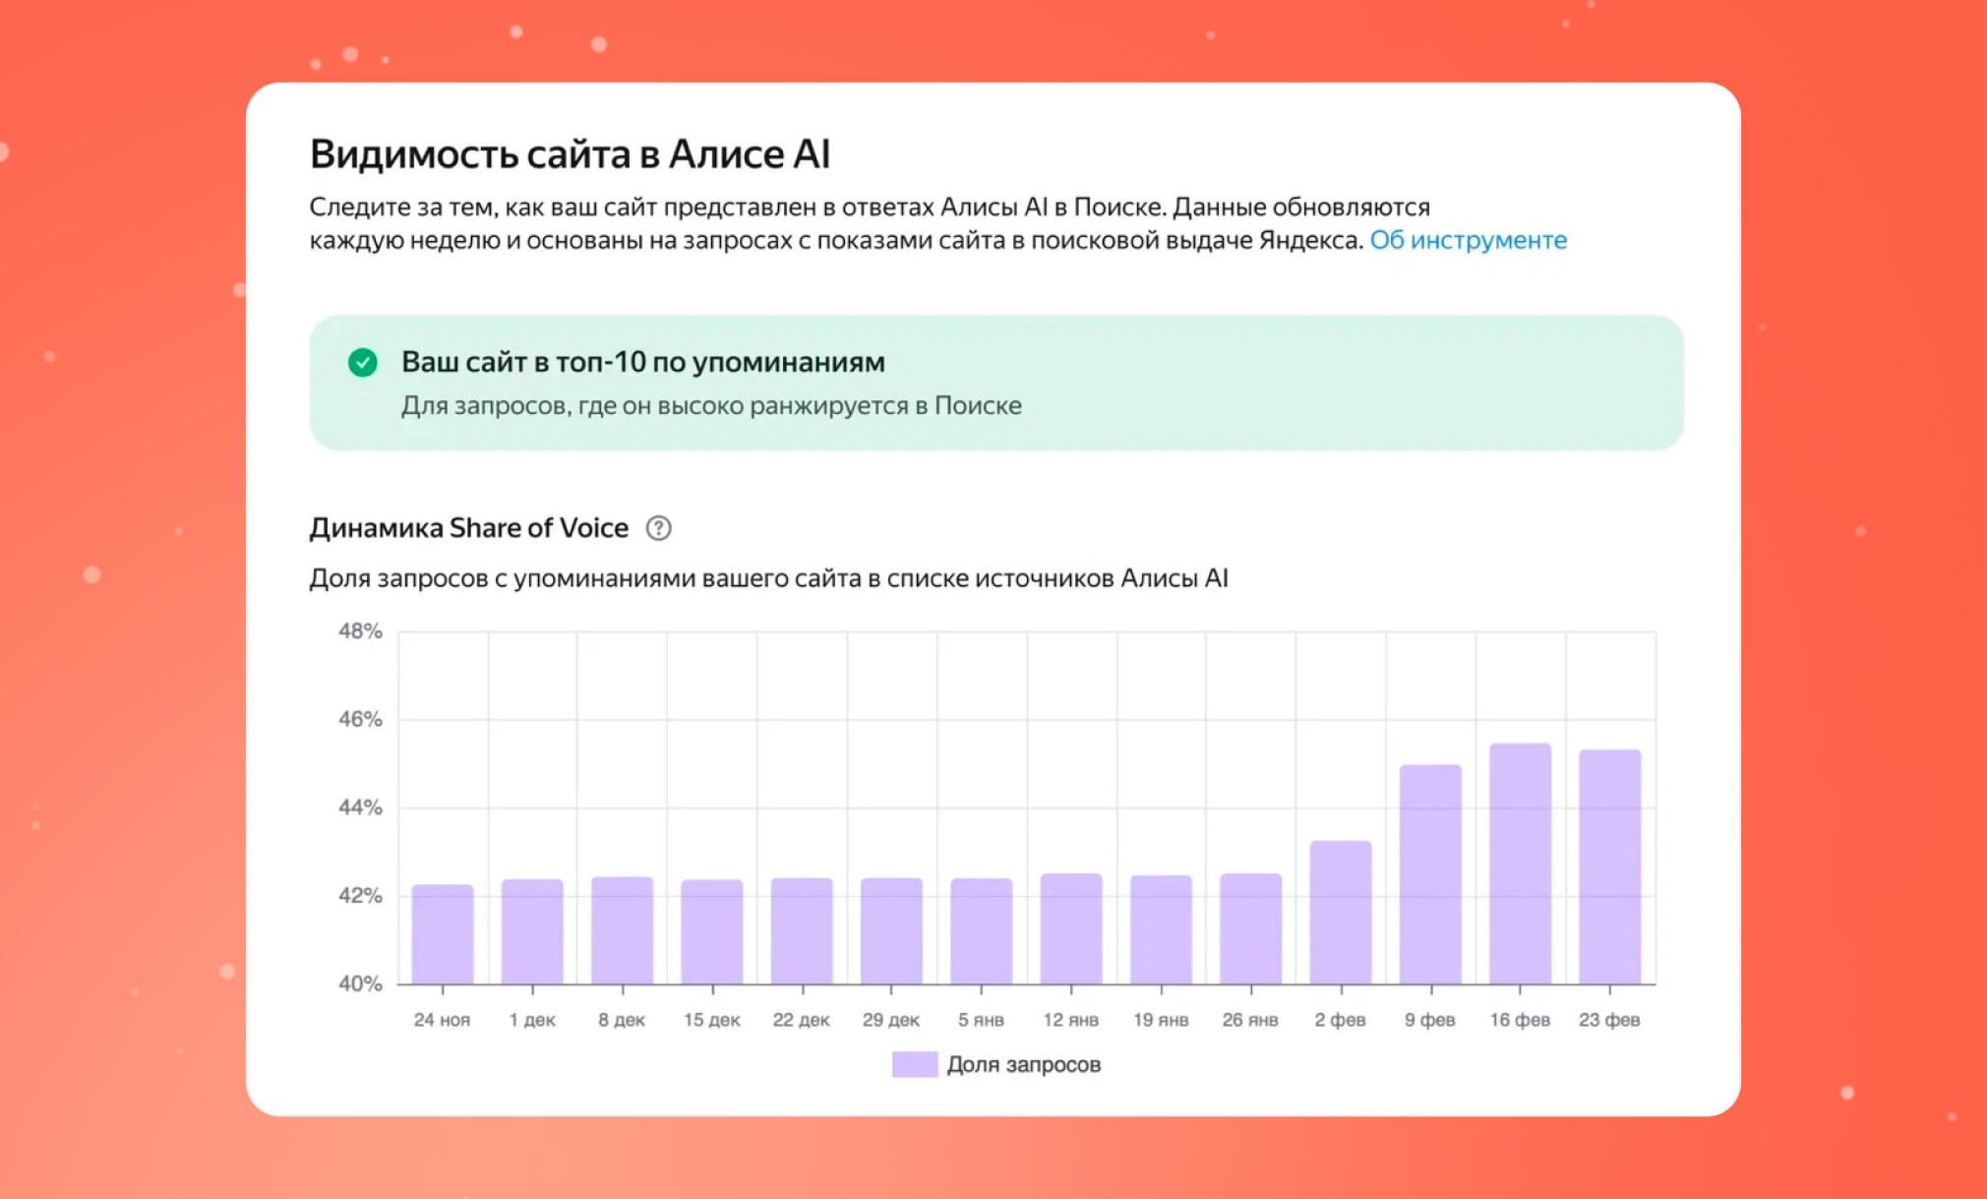
Task: Select the 2 фев chart bar
Action: (x=1341, y=913)
